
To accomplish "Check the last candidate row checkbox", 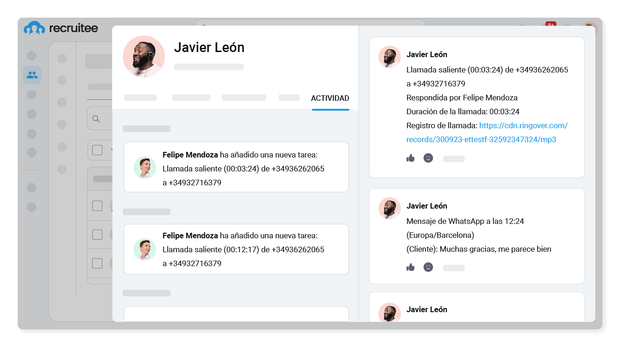I will 97,263.
